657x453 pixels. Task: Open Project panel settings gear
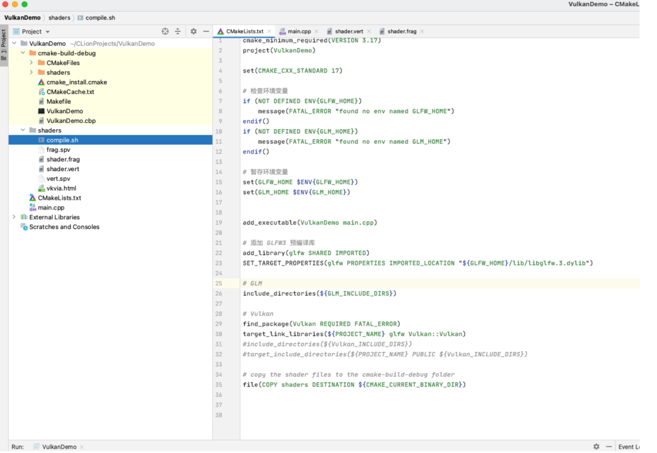193,32
